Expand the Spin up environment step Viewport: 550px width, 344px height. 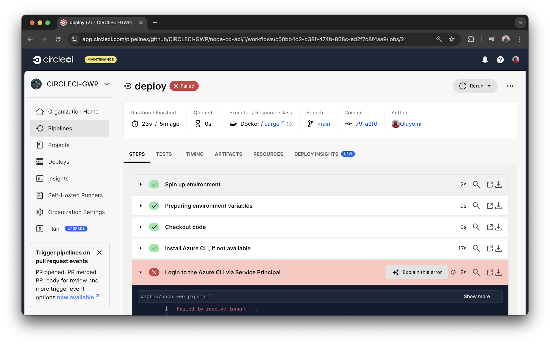141,184
